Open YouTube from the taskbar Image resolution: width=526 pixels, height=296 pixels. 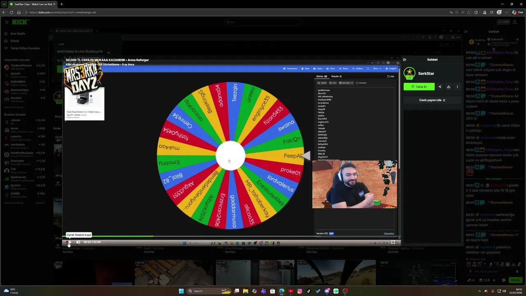pyautogui.click(x=291, y=291)
